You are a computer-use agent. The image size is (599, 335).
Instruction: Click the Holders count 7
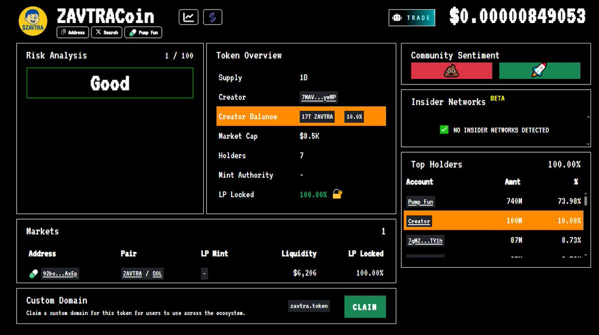[301, 156]
